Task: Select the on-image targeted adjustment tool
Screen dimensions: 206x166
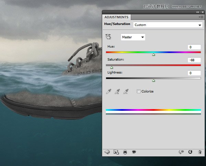Action: 108,37
